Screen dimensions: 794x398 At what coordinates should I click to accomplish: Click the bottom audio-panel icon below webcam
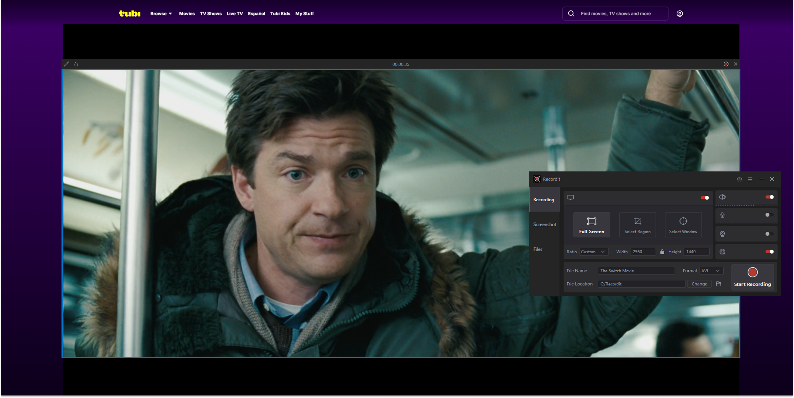722,252
